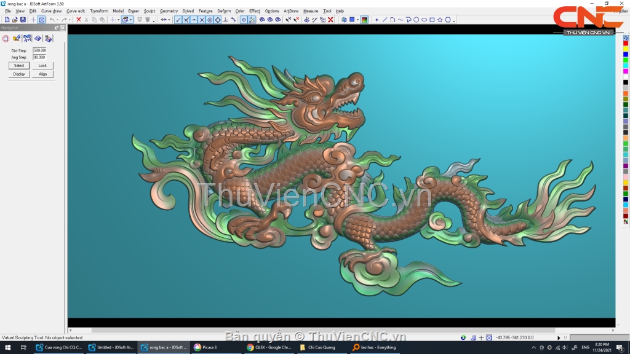The height and width of the screenshot is (354, 630).
Task: Expand the node arrow tool dropdown
Action: pyautogui.click(x=169, y=20)
